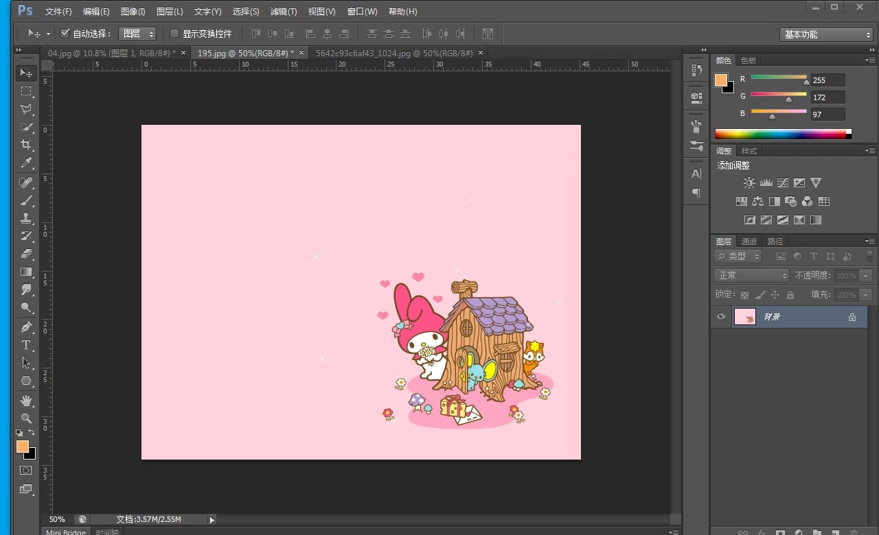Switch to 5642c93c6af43_1024.jpg tab

[x=394, y=53]
